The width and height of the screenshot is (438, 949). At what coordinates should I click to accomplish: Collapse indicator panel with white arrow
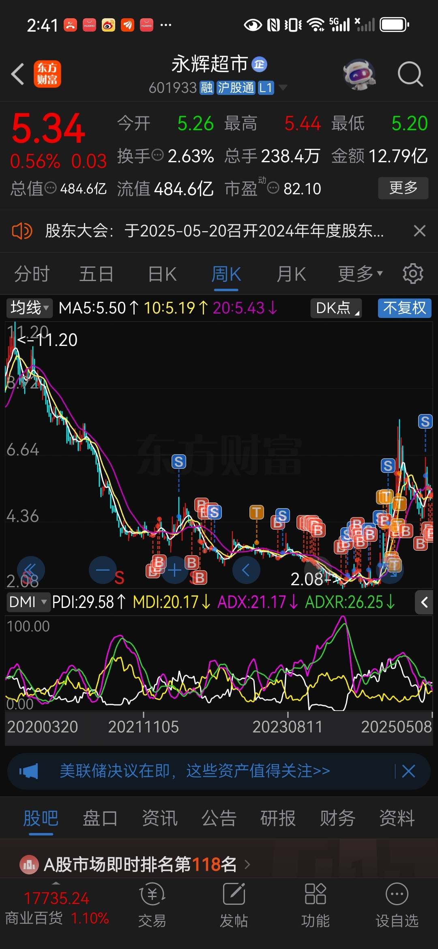(424, 602)
